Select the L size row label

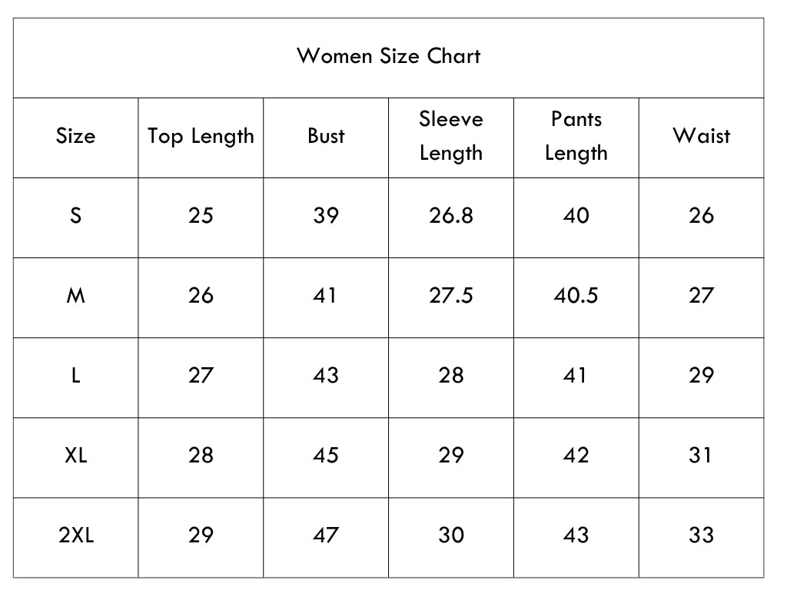click(75, 375)
